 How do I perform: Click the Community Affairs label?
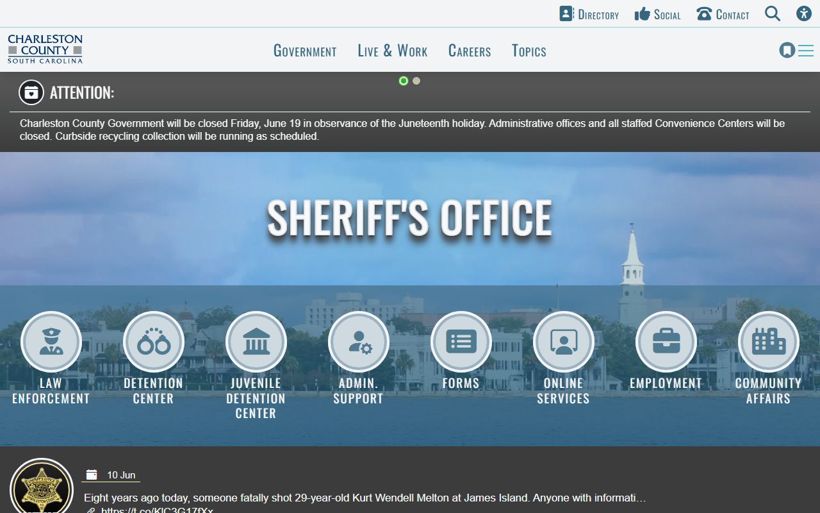coord(769,391)
